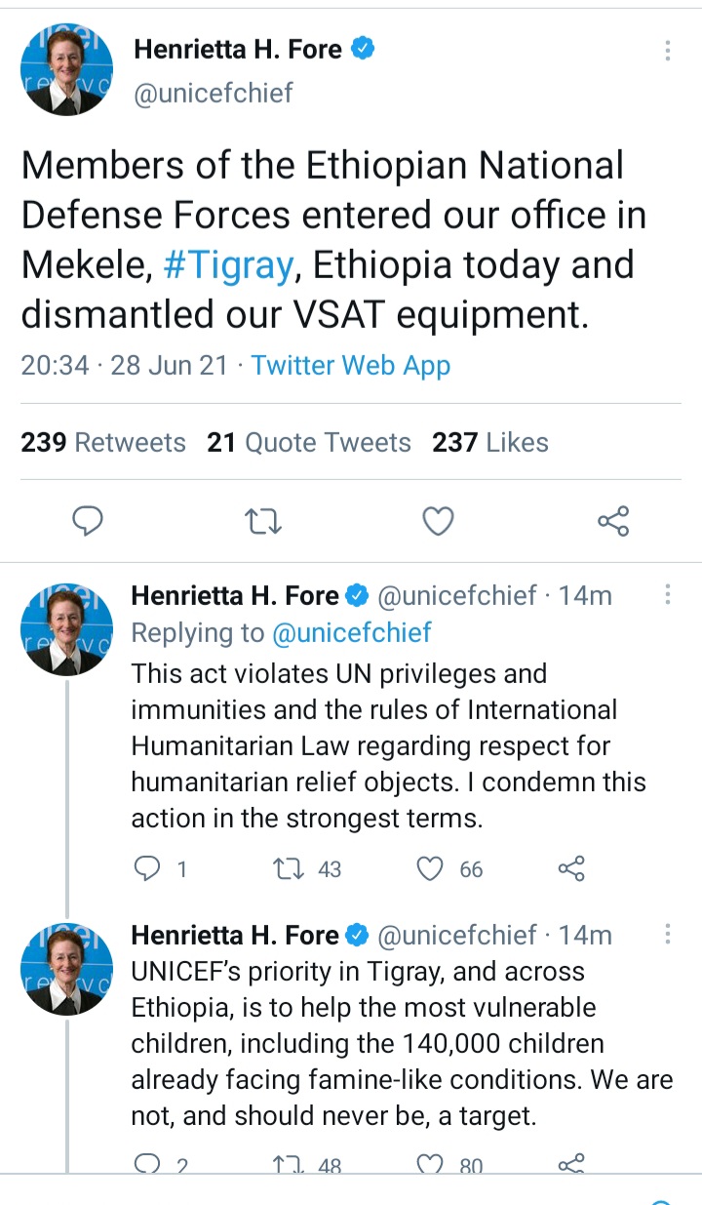702x1205 pixels.
Task: Like the main tweet about VSAT equipment
Action: click(x=438, y=522)
